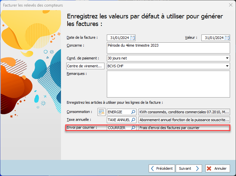Viewport: 236px width, 176px height.
Task: Click the Abonnement annuel description field
Action: [x=184, y=120]
